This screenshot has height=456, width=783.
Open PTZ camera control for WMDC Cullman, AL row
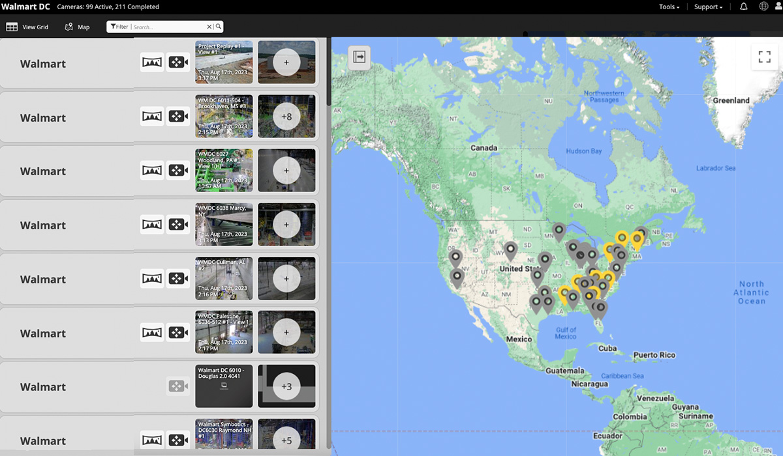coord(177,279)
